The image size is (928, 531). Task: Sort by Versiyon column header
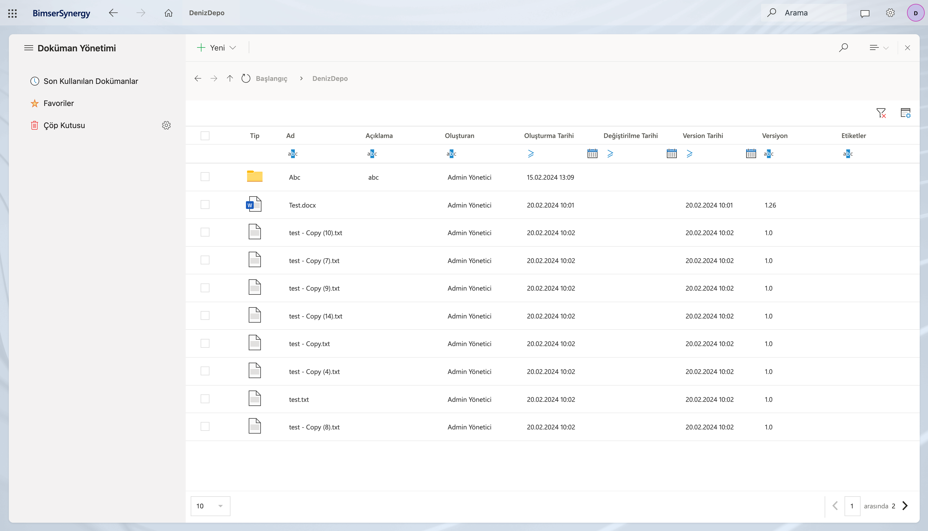tap(775, 136)
